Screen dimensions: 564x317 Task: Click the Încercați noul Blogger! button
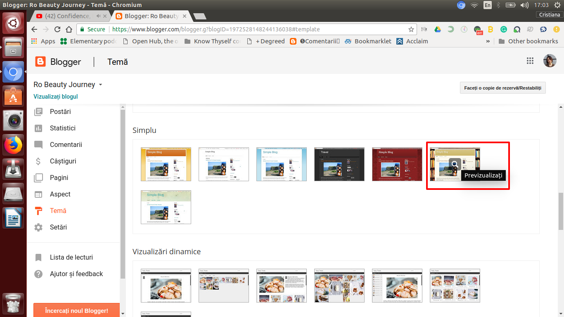pyautogui.click(x=76, y=310)
